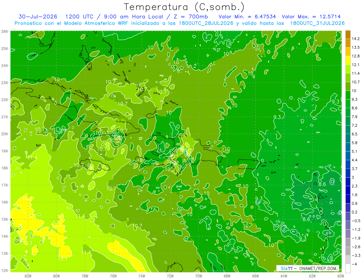This screenshot has height=280, width=362.
Task: Click the 23N latitude axis label
Action: [x=4, y=83]
